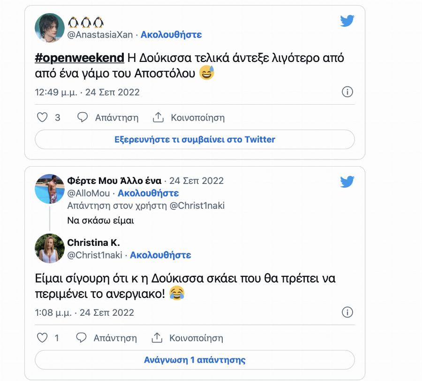Like Christina K.'s tweet
422x381 pixels.
pos(42,338)
